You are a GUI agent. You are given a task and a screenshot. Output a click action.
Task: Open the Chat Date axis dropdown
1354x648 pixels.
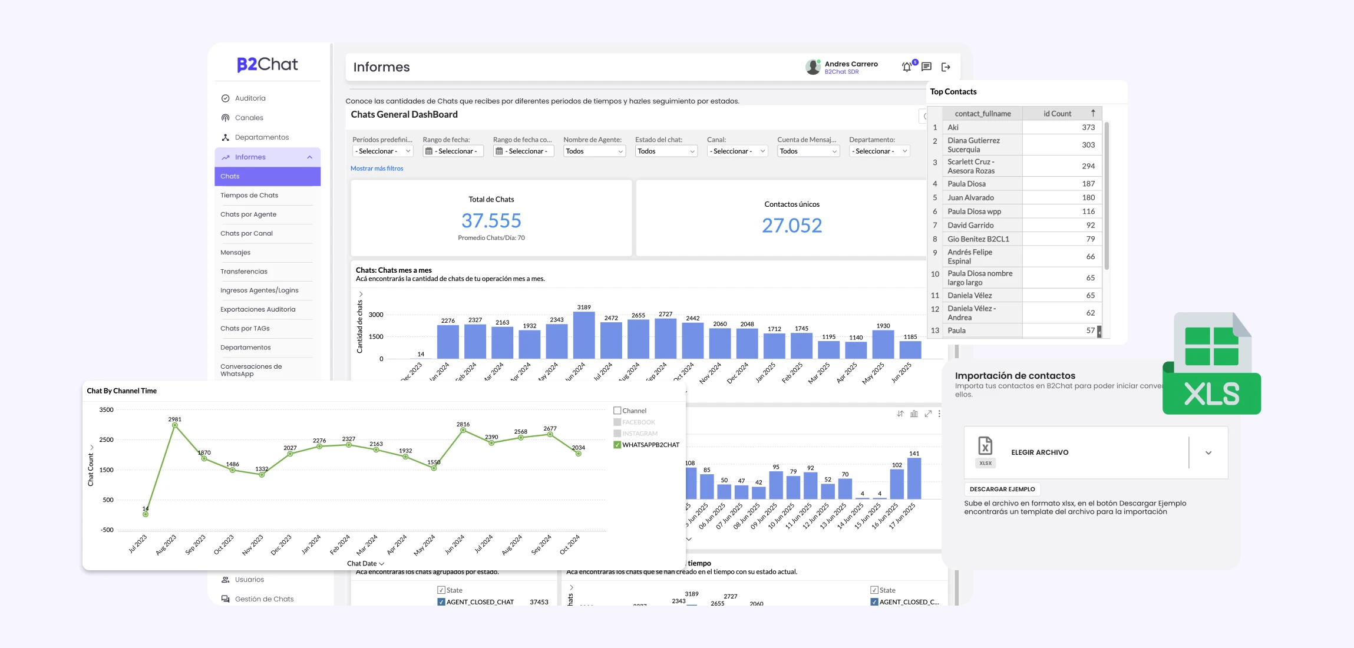tap(365, 564)
